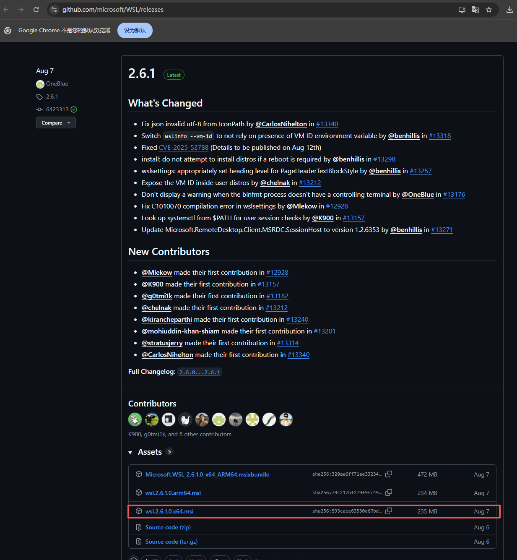This screenshot has height=560, width=517.
Task: Copy the x64.msi sha256 hash
Action: (x=389, y=511)
